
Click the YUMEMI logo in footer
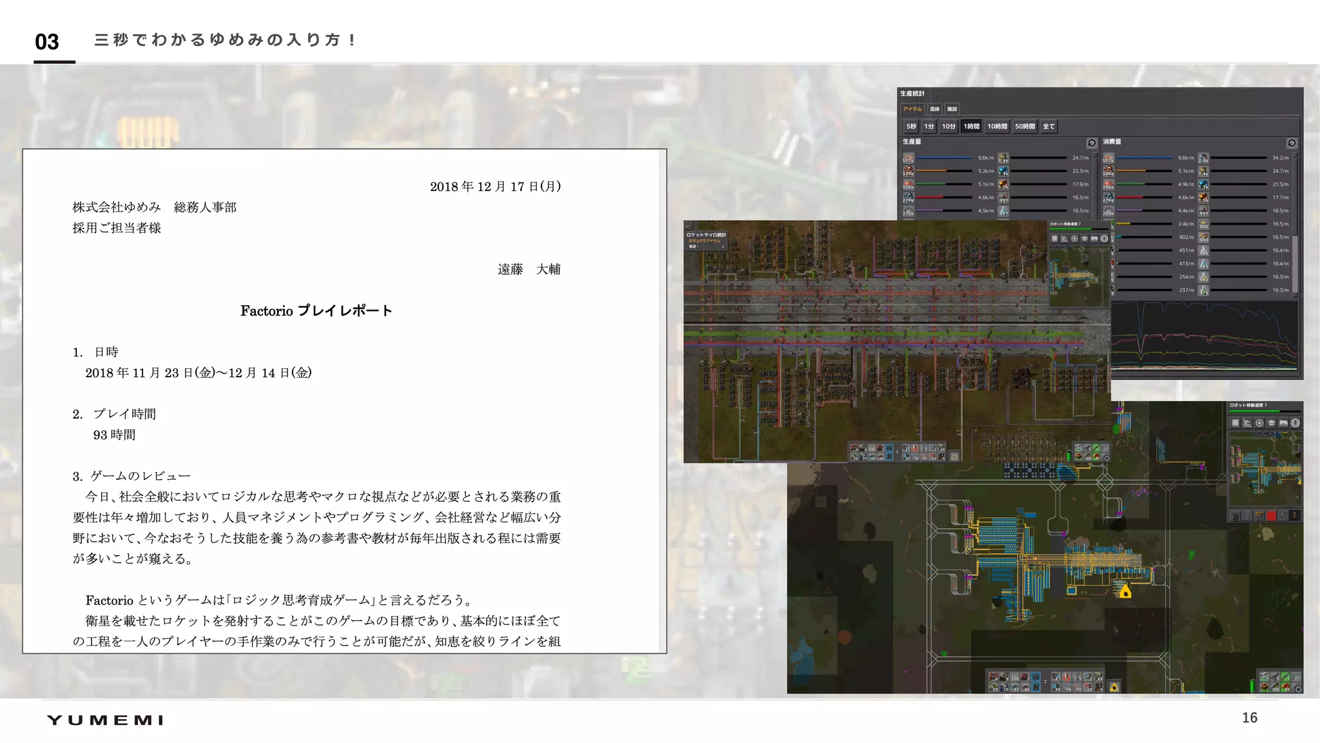click(105, 720)
